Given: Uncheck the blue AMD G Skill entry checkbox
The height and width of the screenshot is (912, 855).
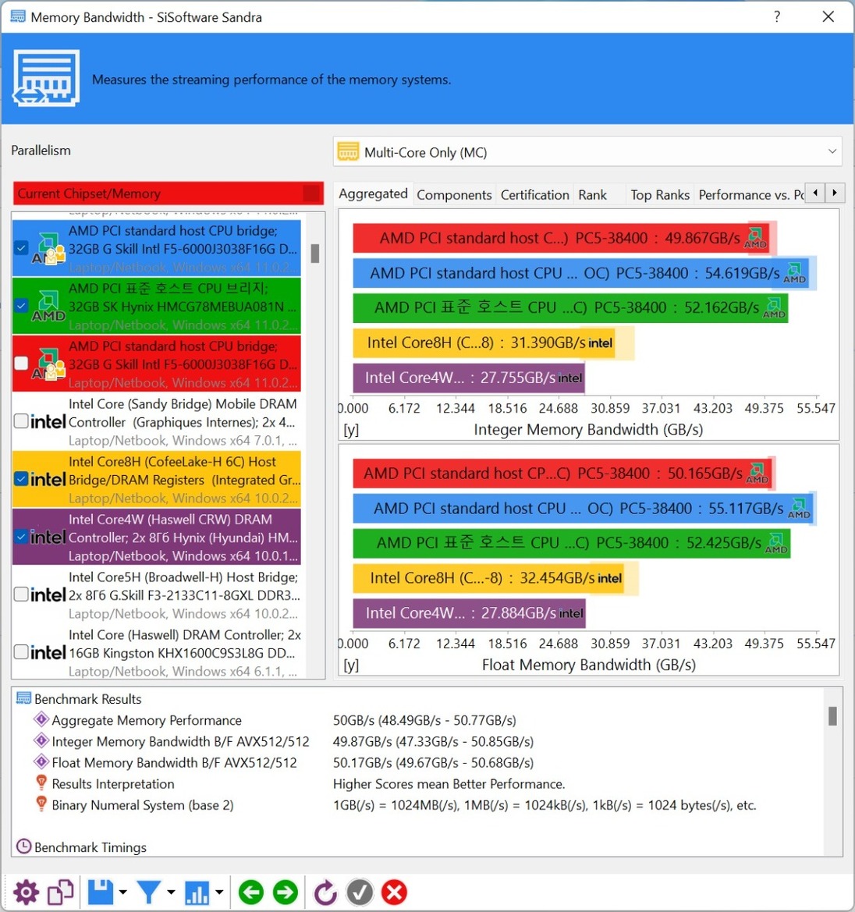Looking at the screenshot, I should [22, 248].
